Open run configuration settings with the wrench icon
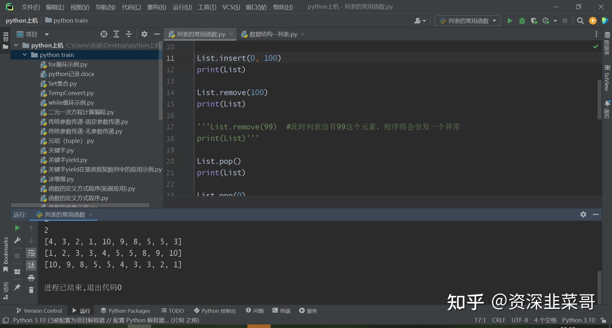612x328 pixels. (x=17, y=240)
